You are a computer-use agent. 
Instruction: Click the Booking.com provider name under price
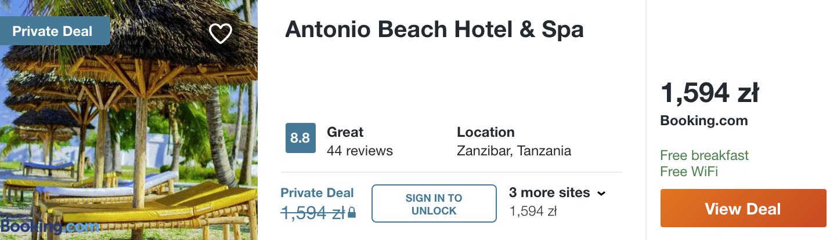(704, 121)
